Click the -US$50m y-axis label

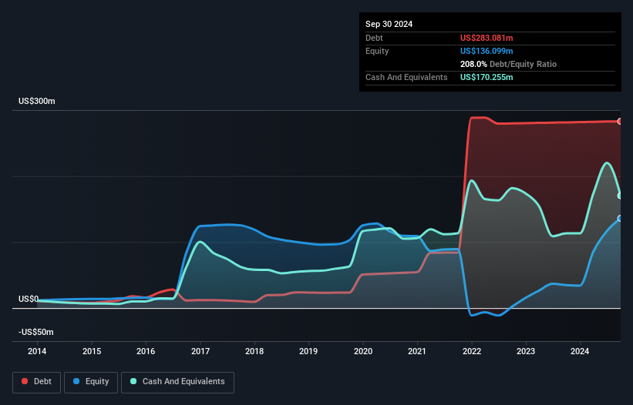36,332
